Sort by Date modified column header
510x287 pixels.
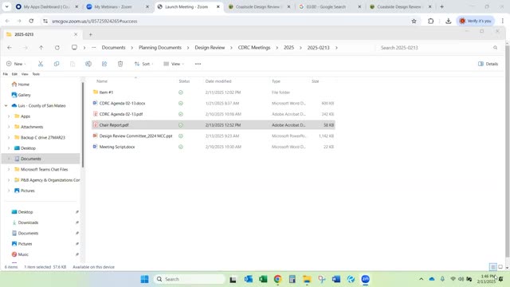[x=218, y=81]
